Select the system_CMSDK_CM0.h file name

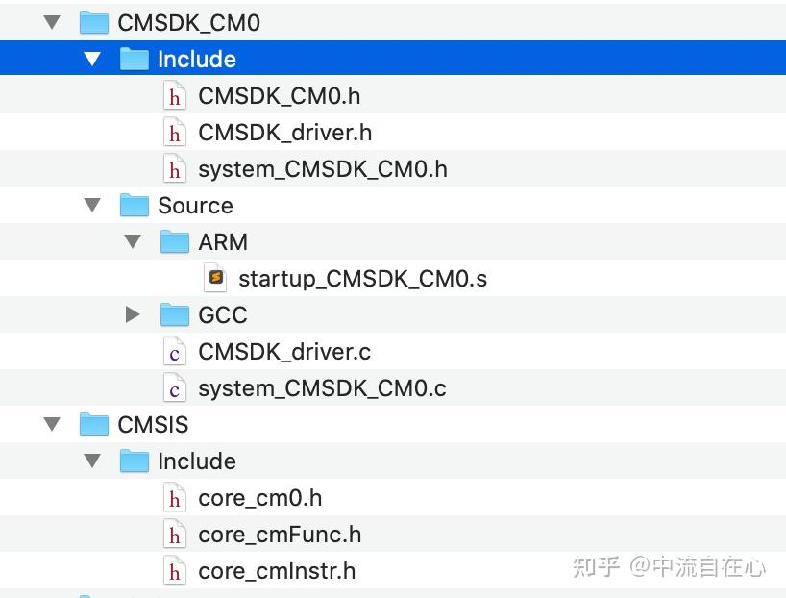(x=322, y=169)
